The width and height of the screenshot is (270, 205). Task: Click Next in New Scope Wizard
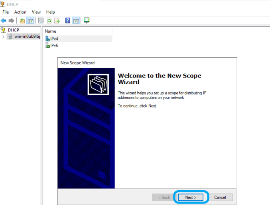pos(191,197)
